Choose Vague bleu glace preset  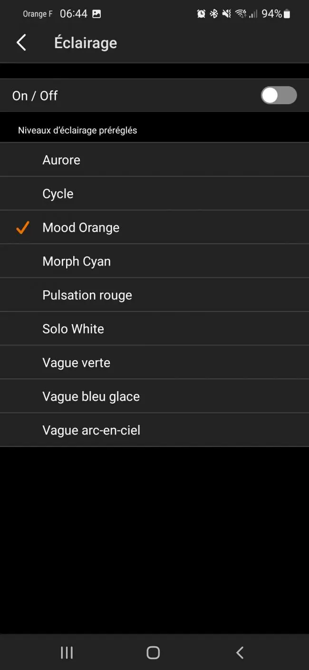coord(154,396)
